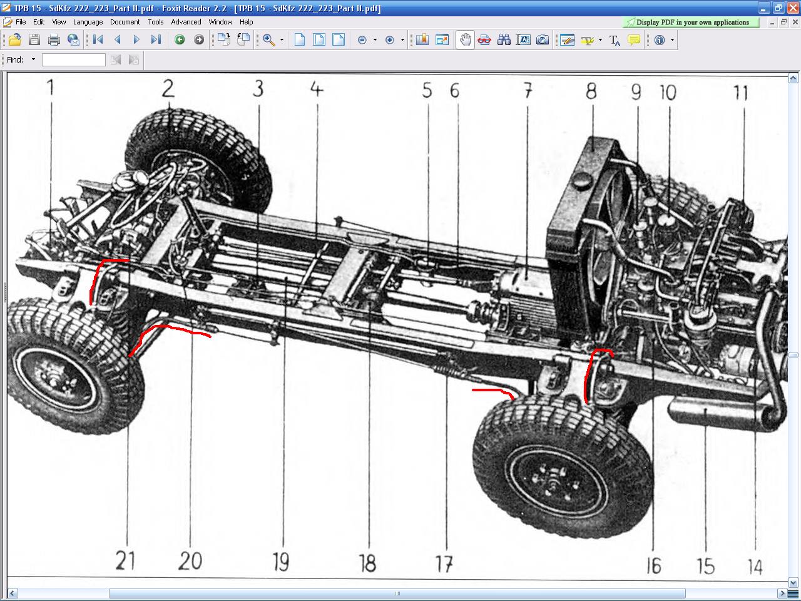801x601 pixels.
Task: Click the Print icon in toolbar
Action: click(54, 40)
